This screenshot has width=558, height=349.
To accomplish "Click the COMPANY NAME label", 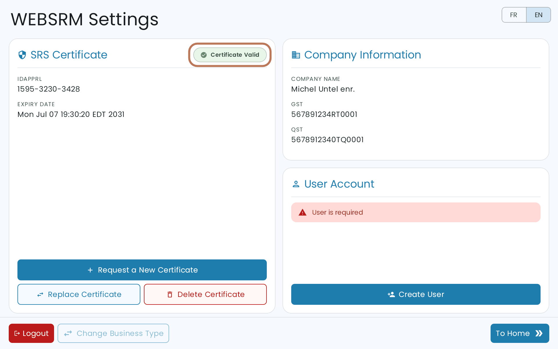I will click(x=316, y=79).
